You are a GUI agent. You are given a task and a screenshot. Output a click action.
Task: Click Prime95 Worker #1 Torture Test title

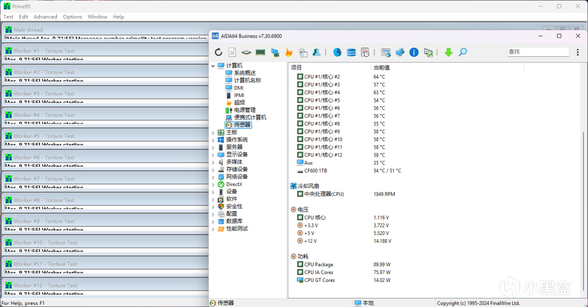(x=44, y=51)
